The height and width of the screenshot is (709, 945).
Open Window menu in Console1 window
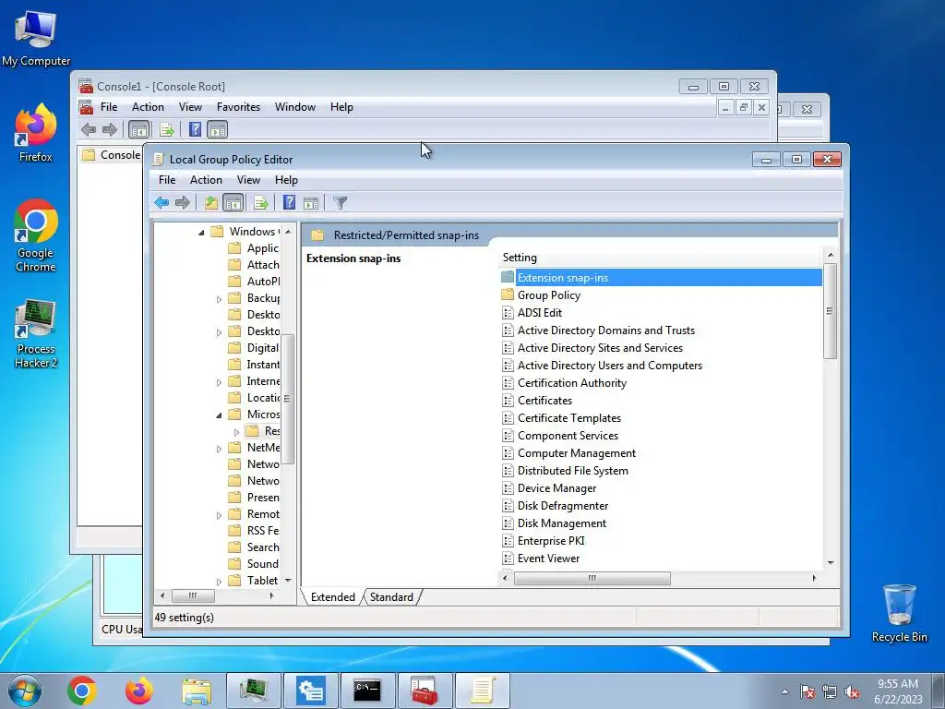295,107
